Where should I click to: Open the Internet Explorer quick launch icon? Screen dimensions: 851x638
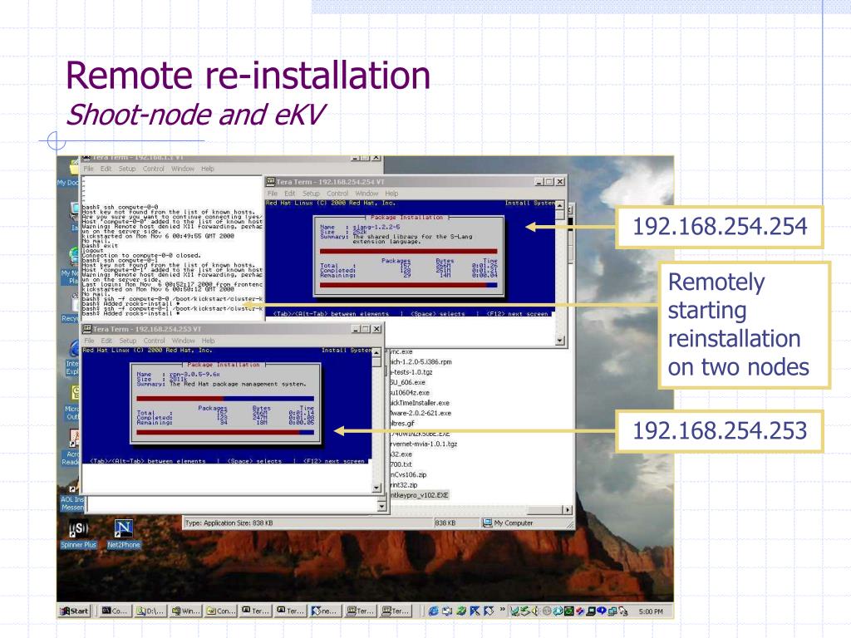(433, 611)
